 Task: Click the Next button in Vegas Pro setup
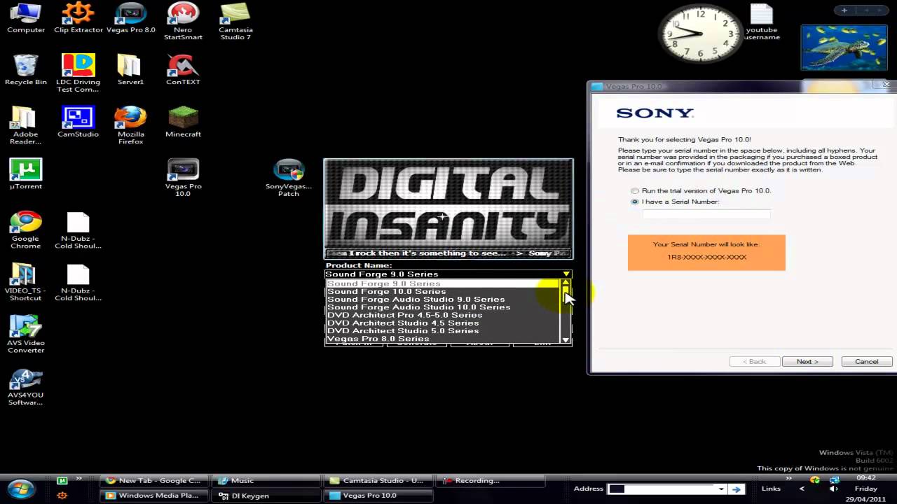pos(807,361)
